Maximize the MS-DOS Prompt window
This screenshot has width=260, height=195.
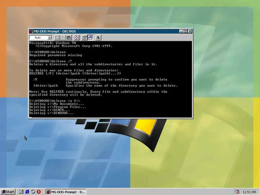point(185,31)
